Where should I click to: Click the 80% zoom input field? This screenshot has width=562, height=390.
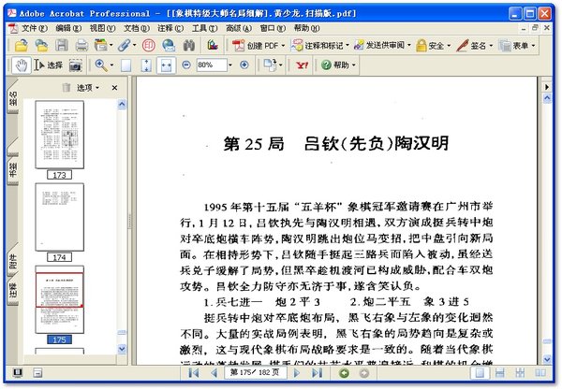pyautogui.click(x=212, y=65)
